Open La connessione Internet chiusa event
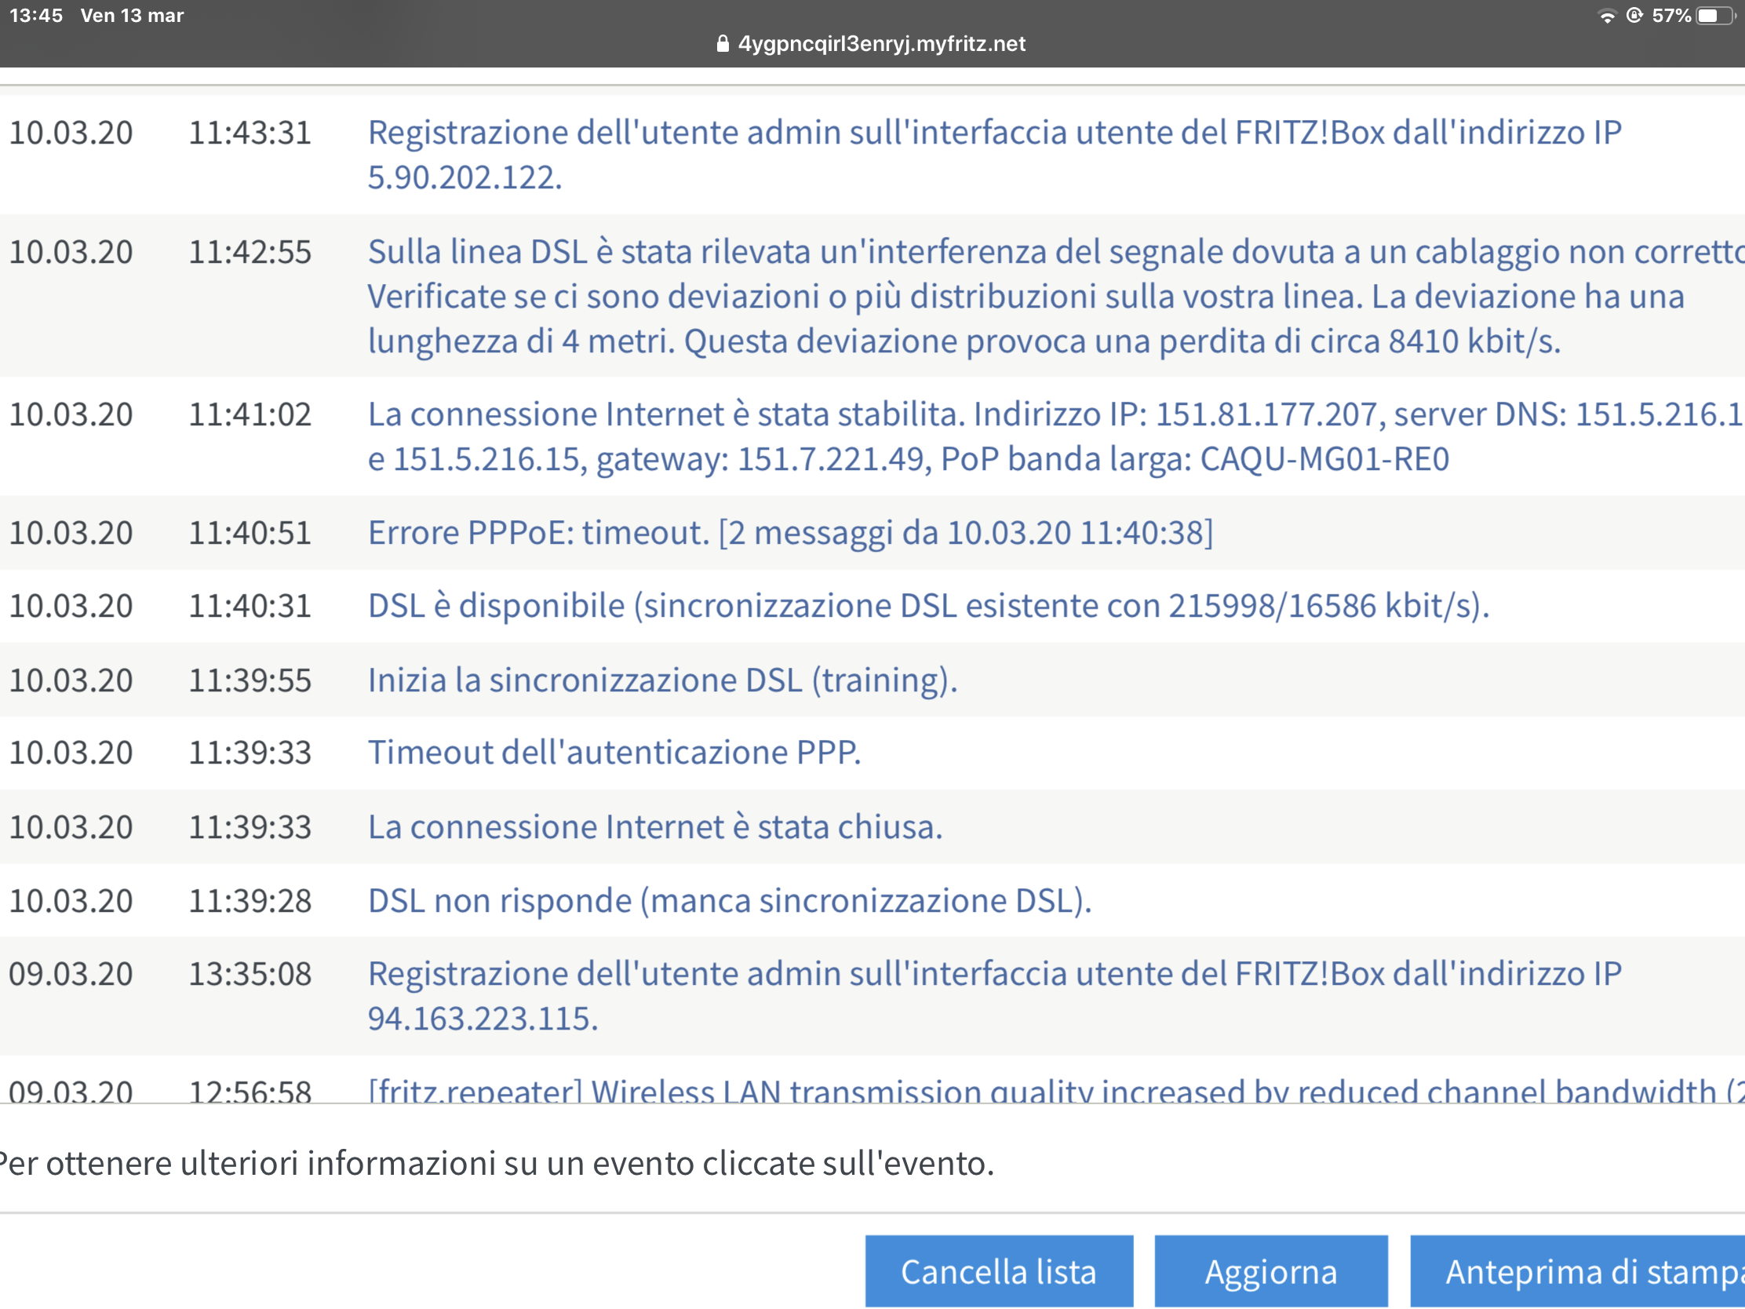1745x1309 pixels. coord(655,827)
